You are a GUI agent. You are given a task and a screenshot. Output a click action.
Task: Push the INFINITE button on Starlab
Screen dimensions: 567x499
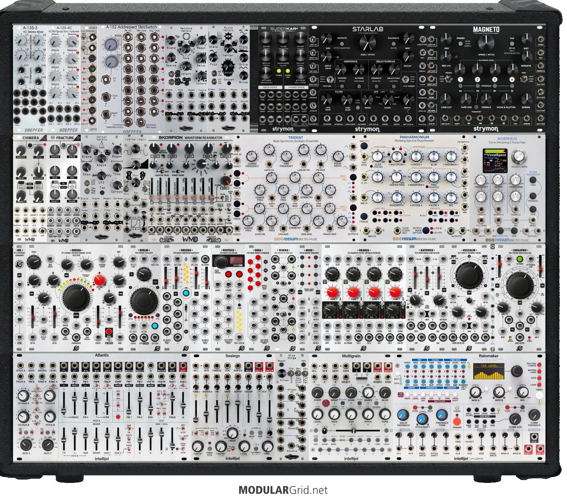342,43
